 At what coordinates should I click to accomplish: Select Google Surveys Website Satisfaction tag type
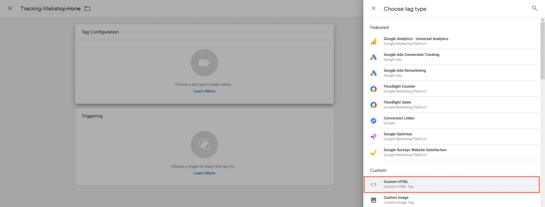452,152
